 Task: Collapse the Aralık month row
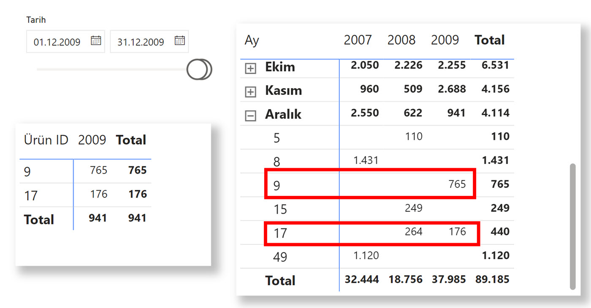251,116
